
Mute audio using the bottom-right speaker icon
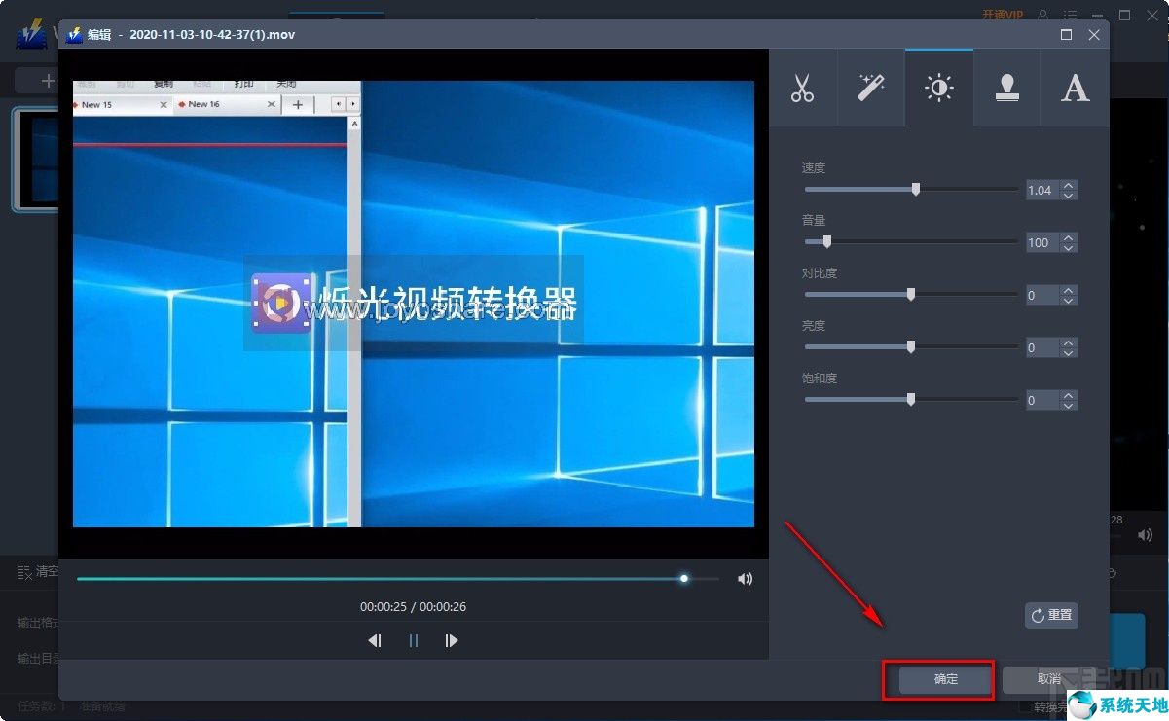point(1145,534)
